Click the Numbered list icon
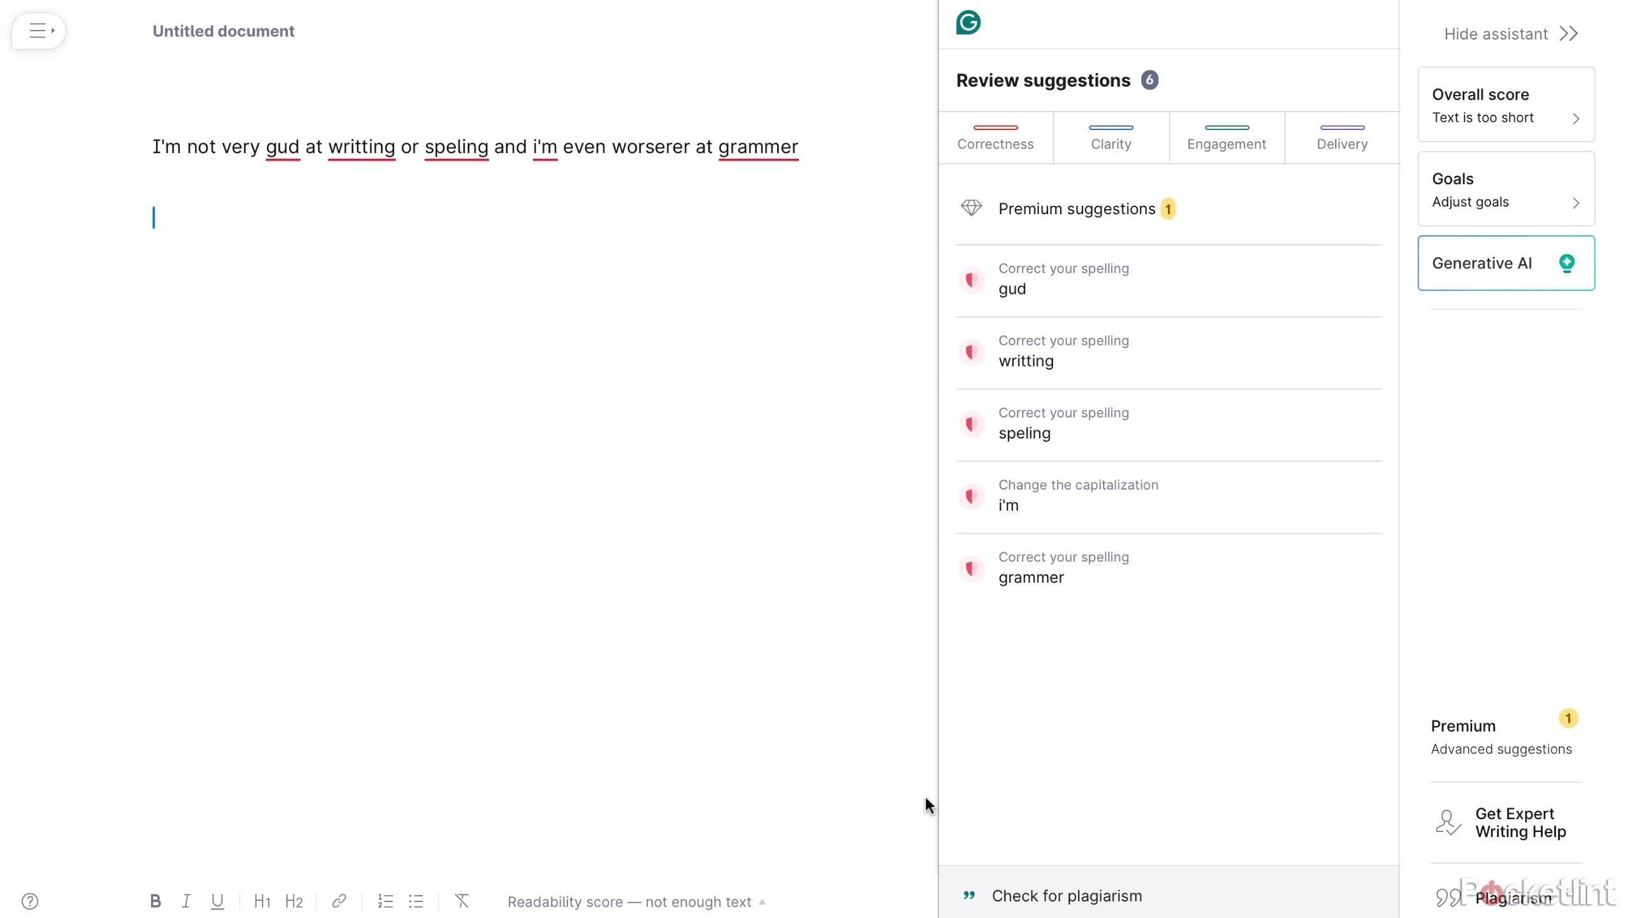The height and width of the screenshot is (918, 1632). [x=384, y=901]
